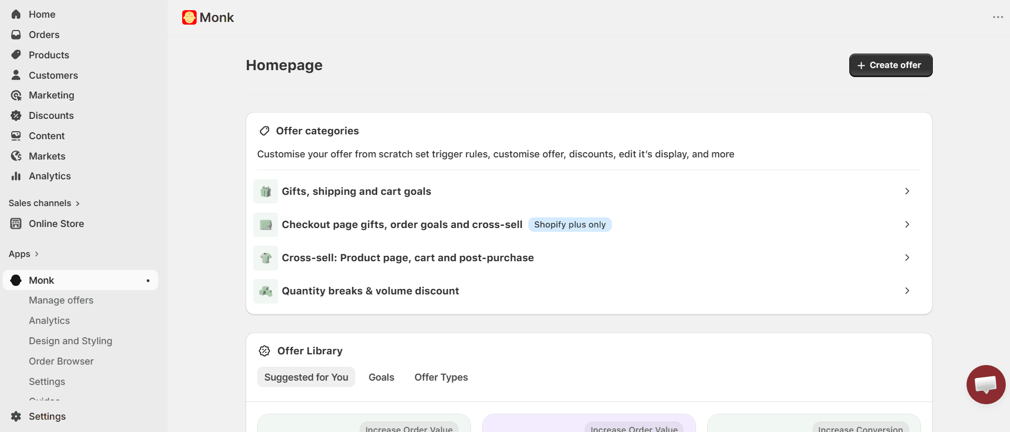Click the Markets globe icon
The height and width of the screenshot is (432, 1010).
pos(16,156)
